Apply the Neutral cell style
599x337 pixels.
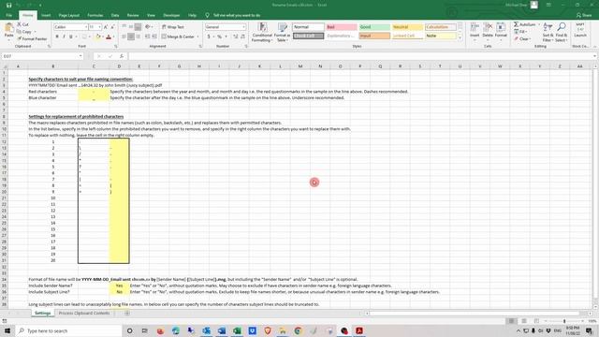(408, 27)
